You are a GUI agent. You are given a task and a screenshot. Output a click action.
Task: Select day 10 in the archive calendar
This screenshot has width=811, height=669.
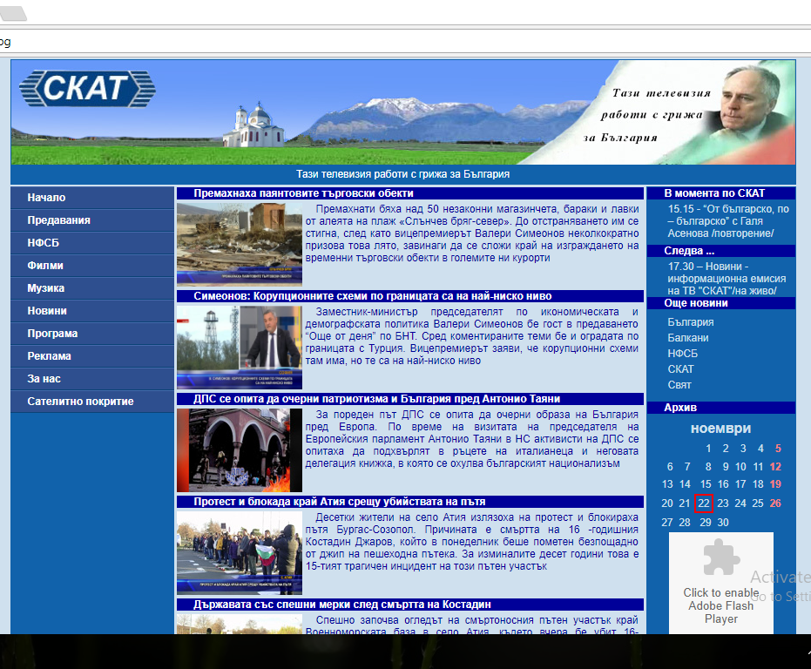pos(740,467)
